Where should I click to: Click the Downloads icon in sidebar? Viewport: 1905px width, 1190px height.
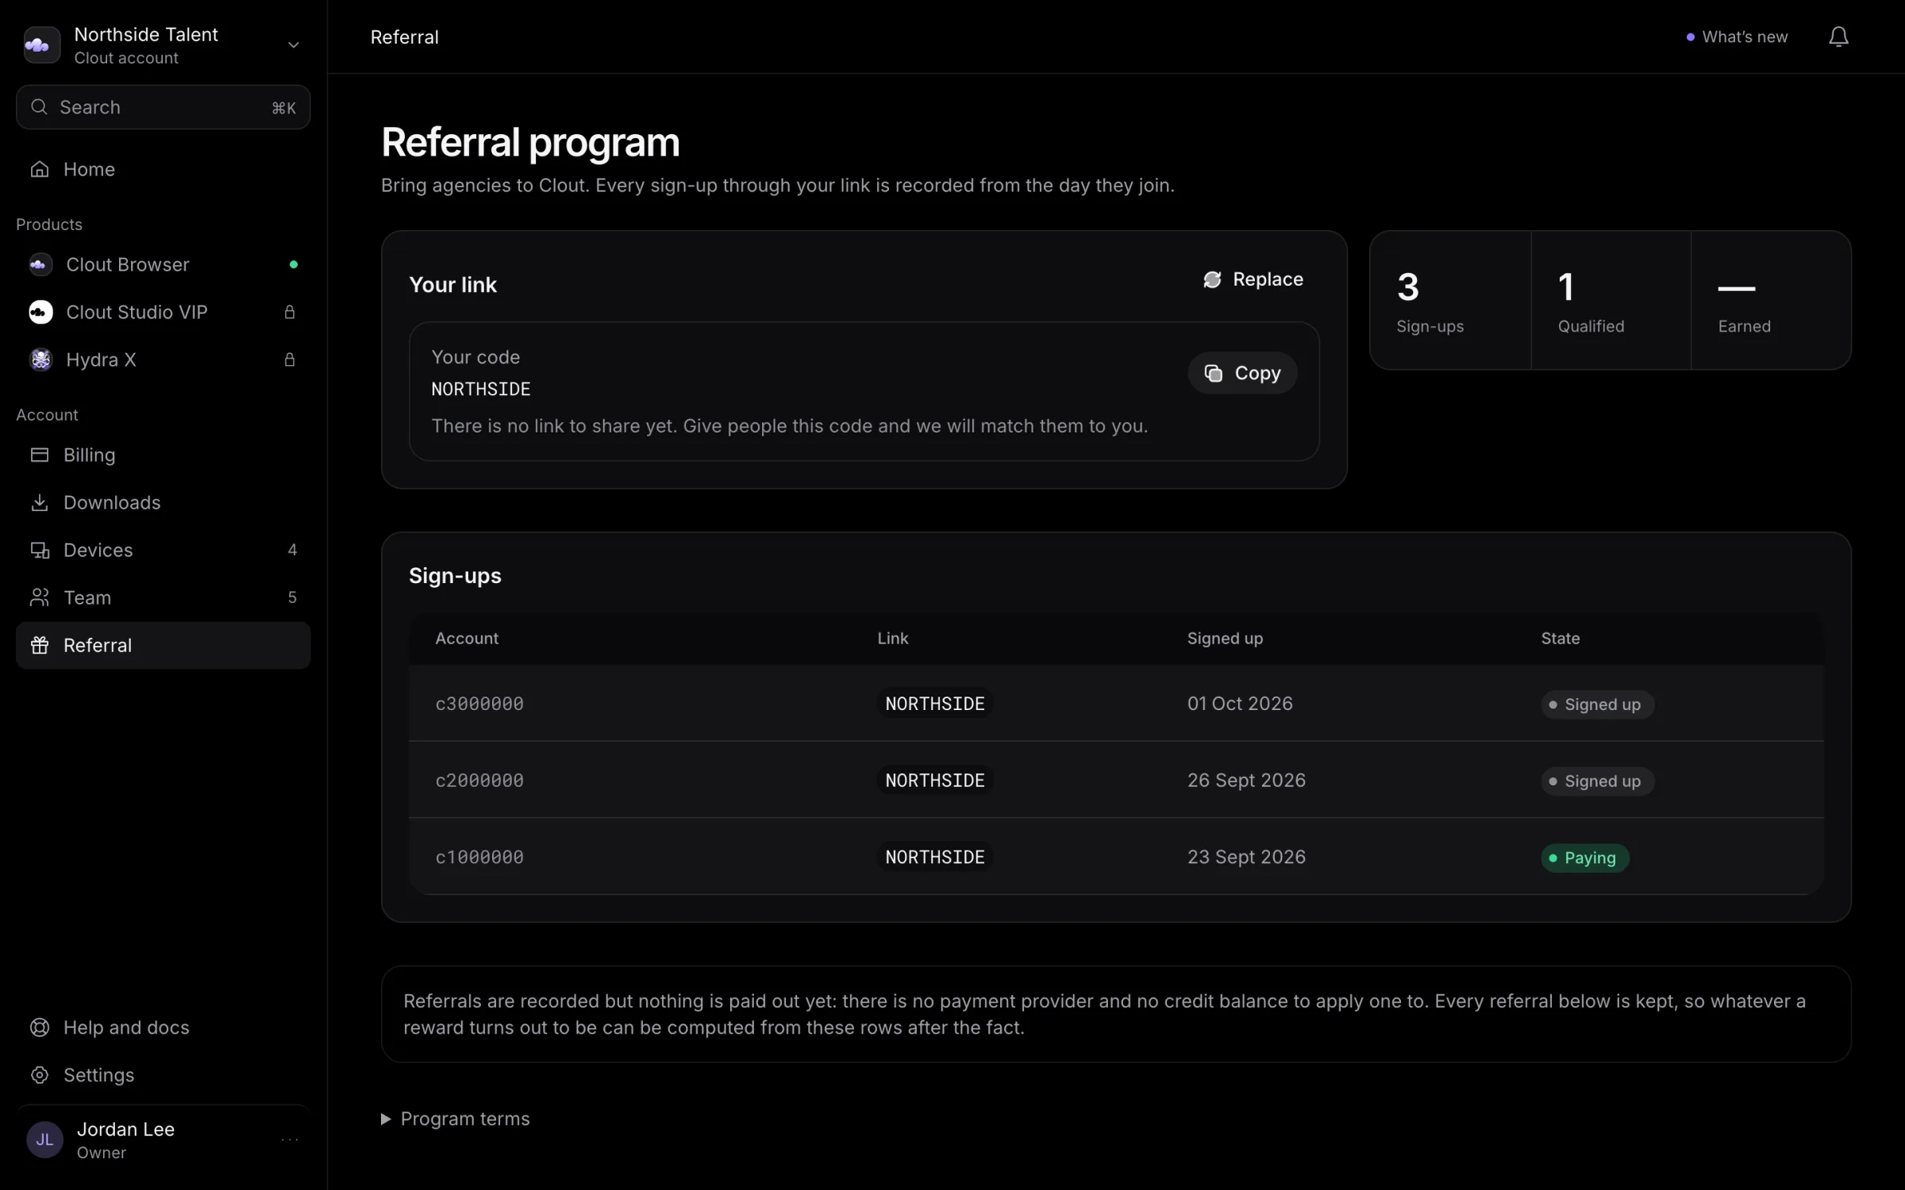[x=40, y=502]
